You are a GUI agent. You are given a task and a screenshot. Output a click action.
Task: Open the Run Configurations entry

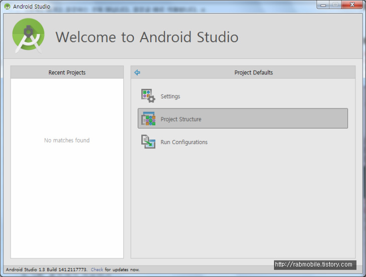(243, 142)
